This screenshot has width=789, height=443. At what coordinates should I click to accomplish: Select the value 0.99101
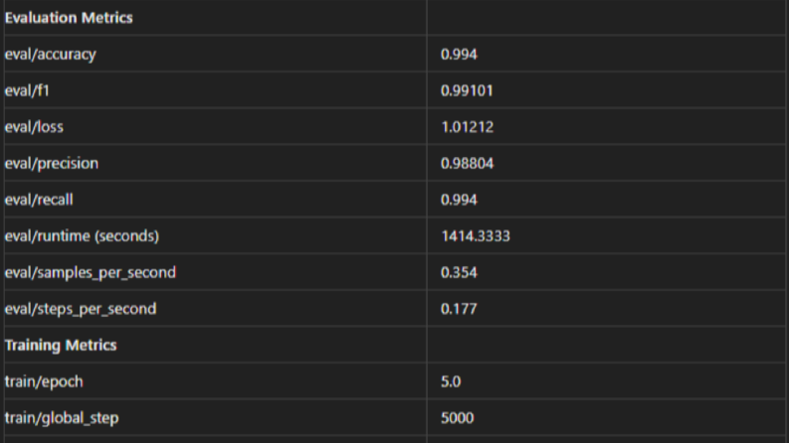467,90
